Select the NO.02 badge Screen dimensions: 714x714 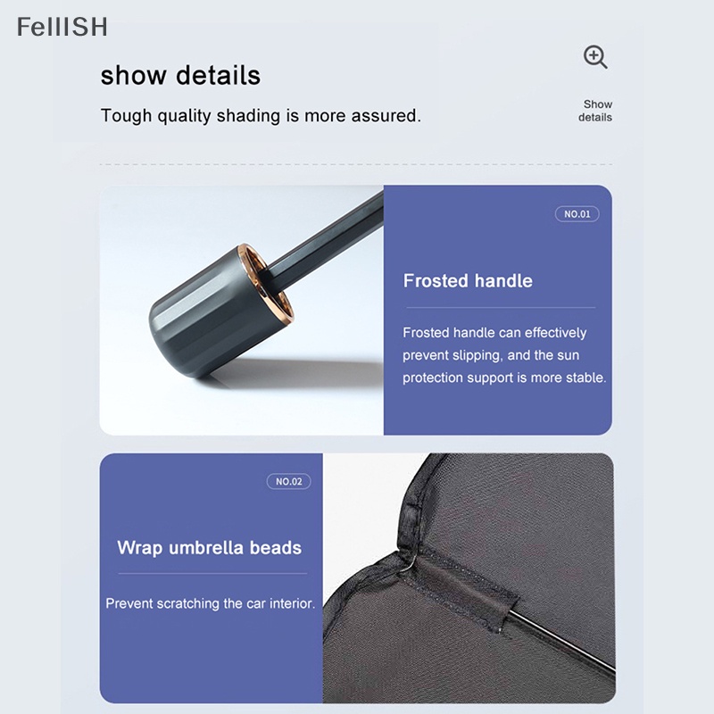click(x=288, y=481)
